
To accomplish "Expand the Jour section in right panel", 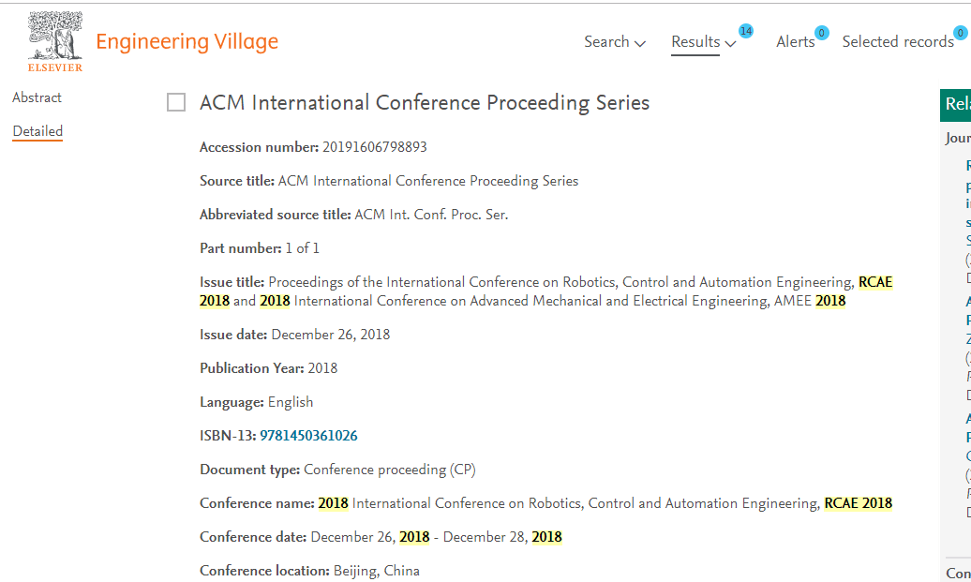I will point(958,138).
